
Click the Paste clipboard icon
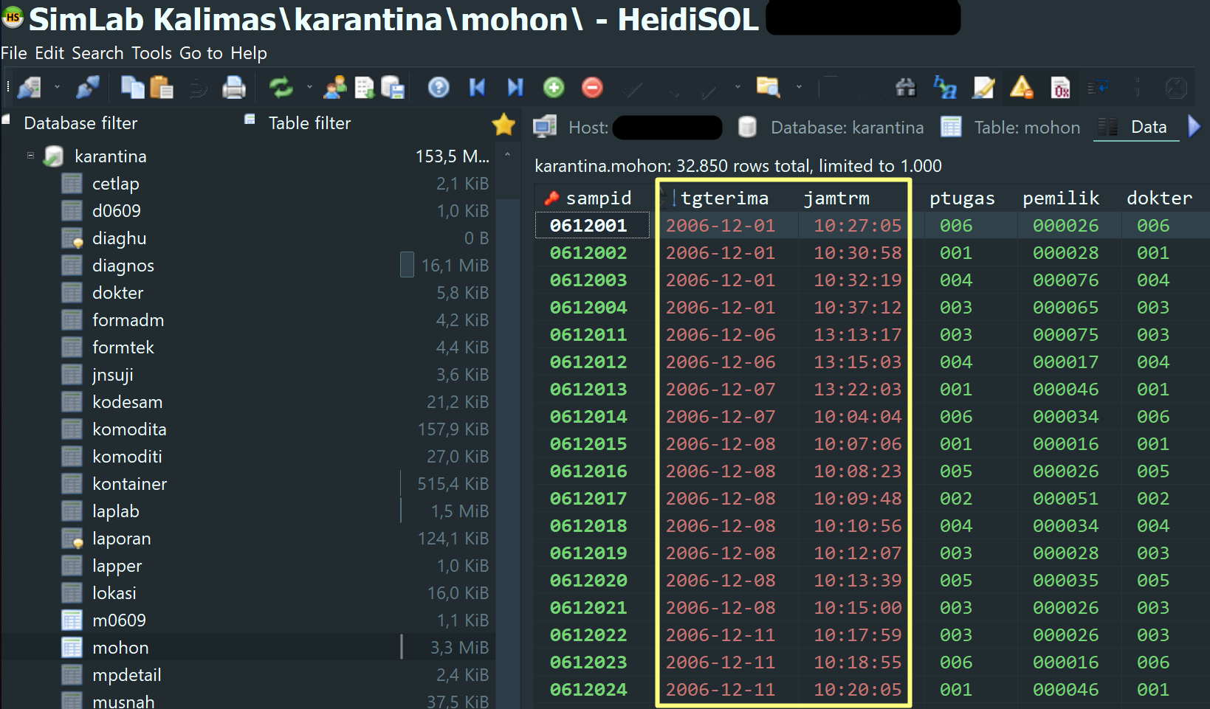[x=161, y=88]
